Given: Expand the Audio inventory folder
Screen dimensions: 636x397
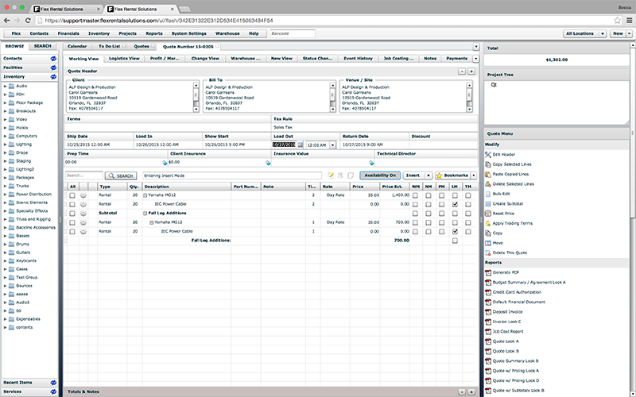Looking at the screenshot, I should click(5, 87).
